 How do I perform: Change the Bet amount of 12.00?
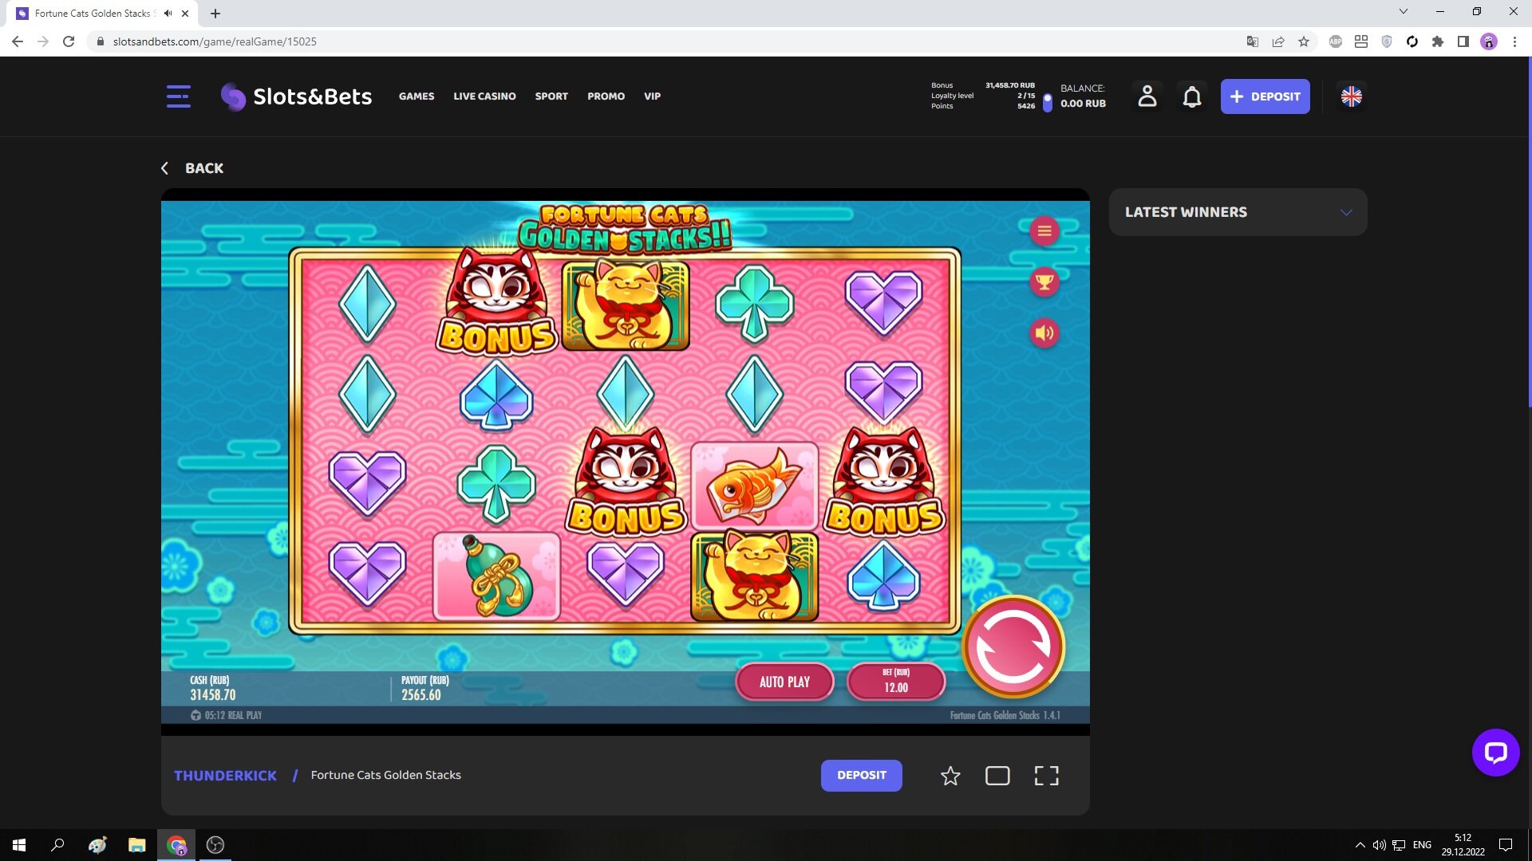(x=895, y=682)
